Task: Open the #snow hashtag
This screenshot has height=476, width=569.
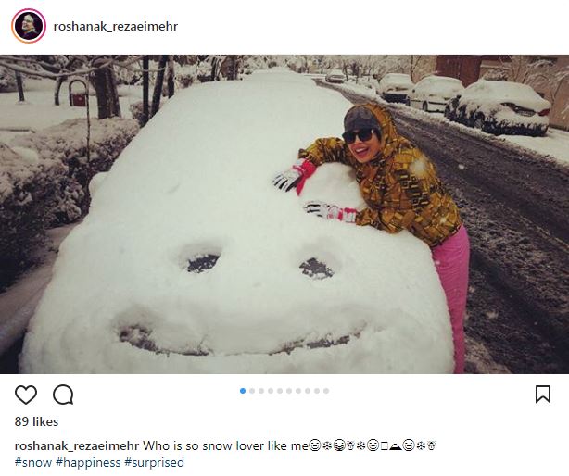Action: tap(33, 463)
